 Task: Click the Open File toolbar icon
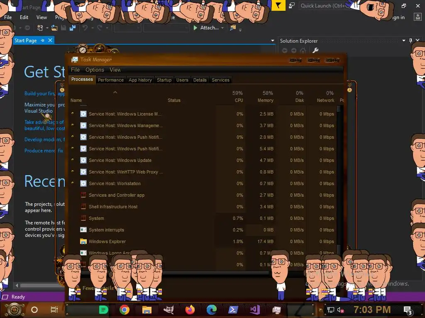54,28
